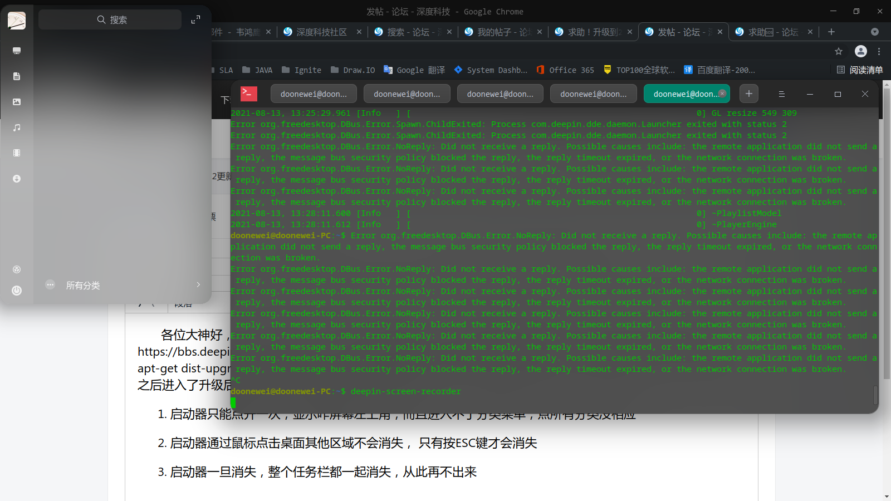Image resolution: width=891 pixels, height=501 pixels.
Task: Click the terminal window scrollbar
Action: pyautogui.click(x=875, y=395)
